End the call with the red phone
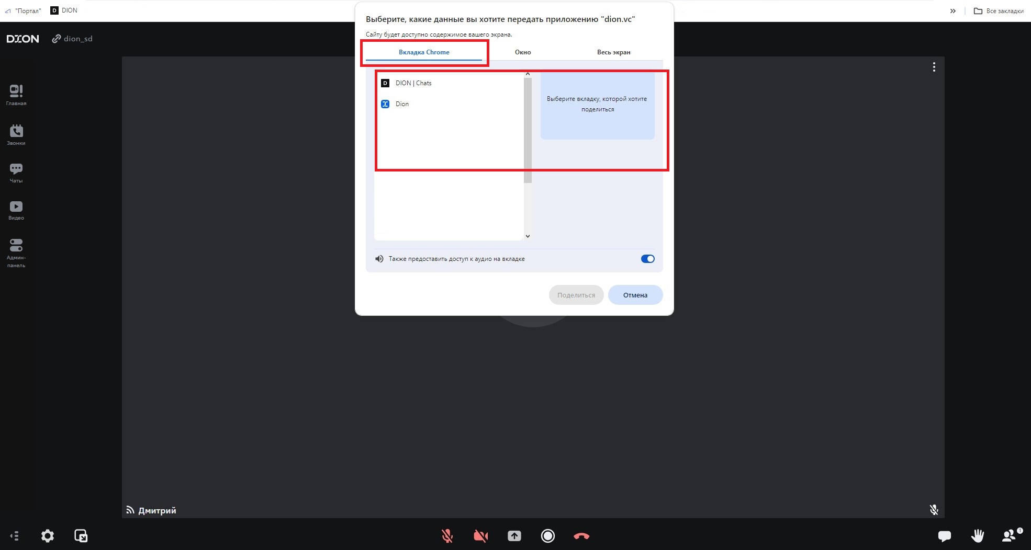This screenshot has height=550, width=1031. pos(581,536)
